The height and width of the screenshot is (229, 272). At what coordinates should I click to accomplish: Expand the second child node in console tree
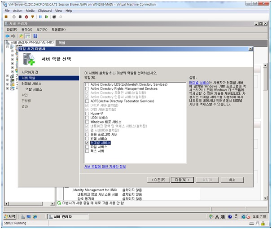(x=12, y=55)
